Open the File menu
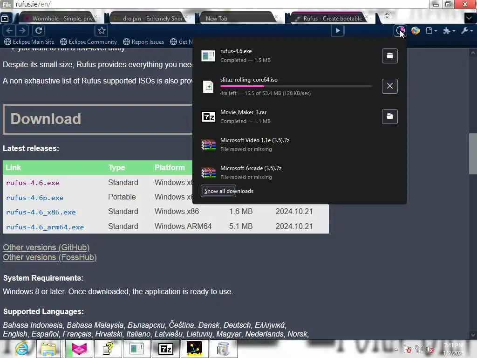477x358 pixels. (x=7, y=4)
